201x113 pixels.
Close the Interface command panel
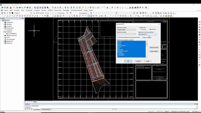(x=197, y=104)
